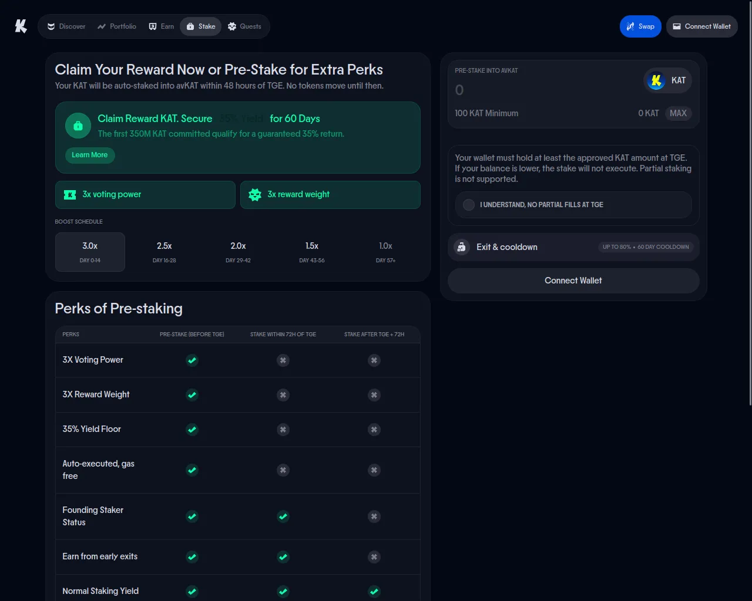Click the green lock icon in reward banner
This screenshot has height=601, width=752.
point(78,126)
